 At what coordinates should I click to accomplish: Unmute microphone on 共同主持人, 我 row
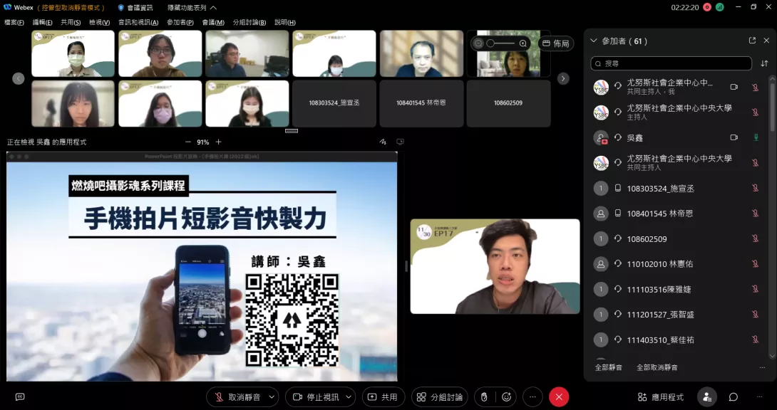[755, 87]
